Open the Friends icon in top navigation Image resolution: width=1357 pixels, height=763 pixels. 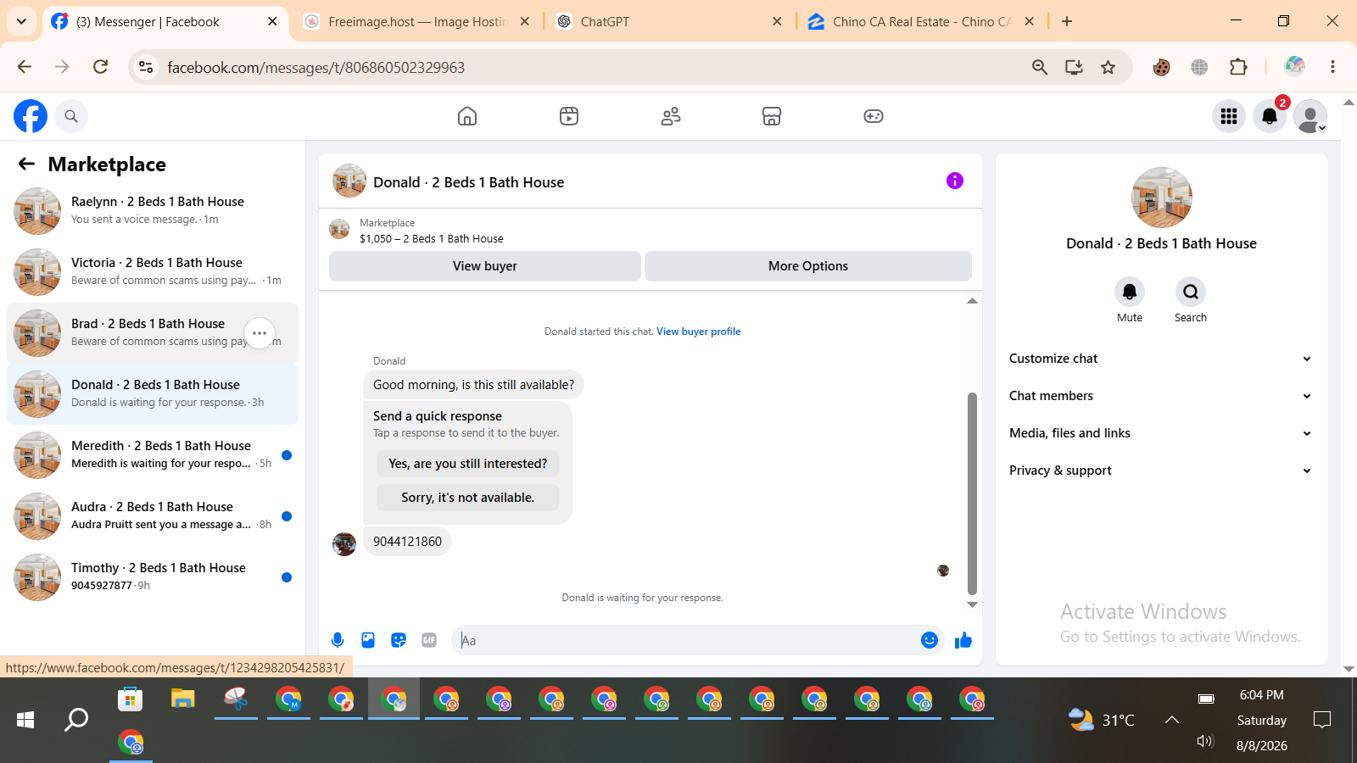click(x=671, y=116)
